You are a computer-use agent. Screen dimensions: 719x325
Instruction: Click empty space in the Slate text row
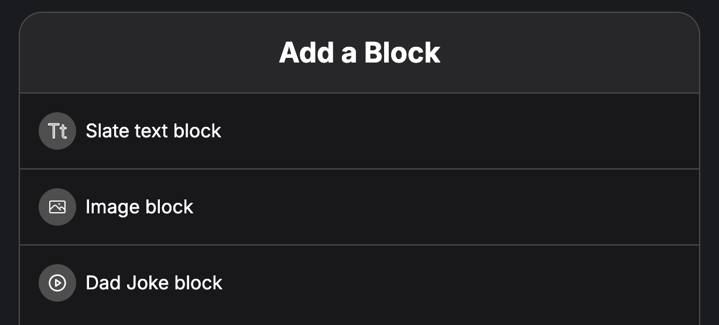[x=457, y=131]
